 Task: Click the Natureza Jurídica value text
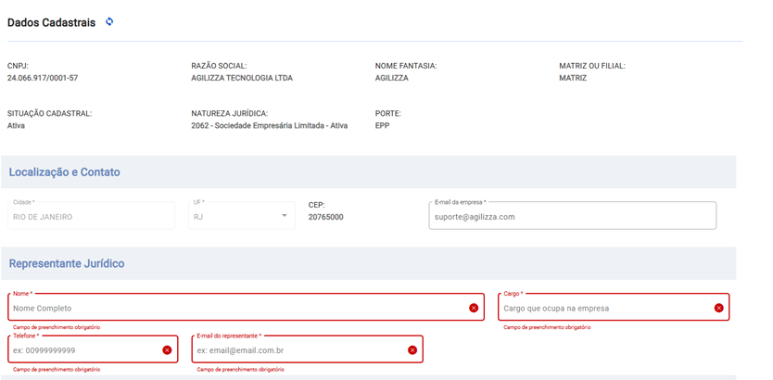pos(269,126)
